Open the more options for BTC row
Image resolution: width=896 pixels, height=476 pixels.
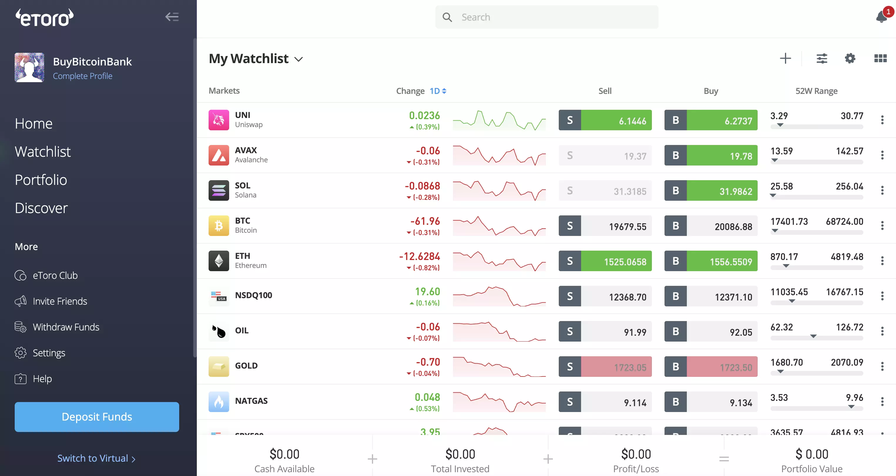(x=882, y=225)
